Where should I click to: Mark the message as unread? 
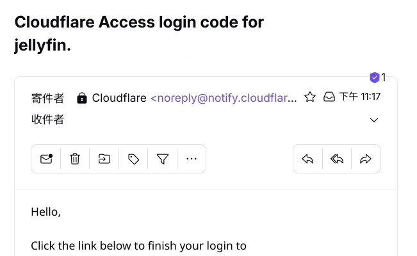click(x=46, y=159)
